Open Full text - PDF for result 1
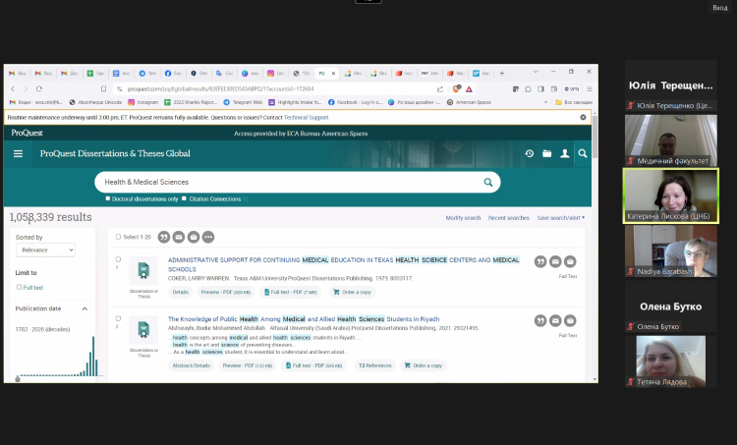This screenshot has height=445, width=737. [291, 293]
